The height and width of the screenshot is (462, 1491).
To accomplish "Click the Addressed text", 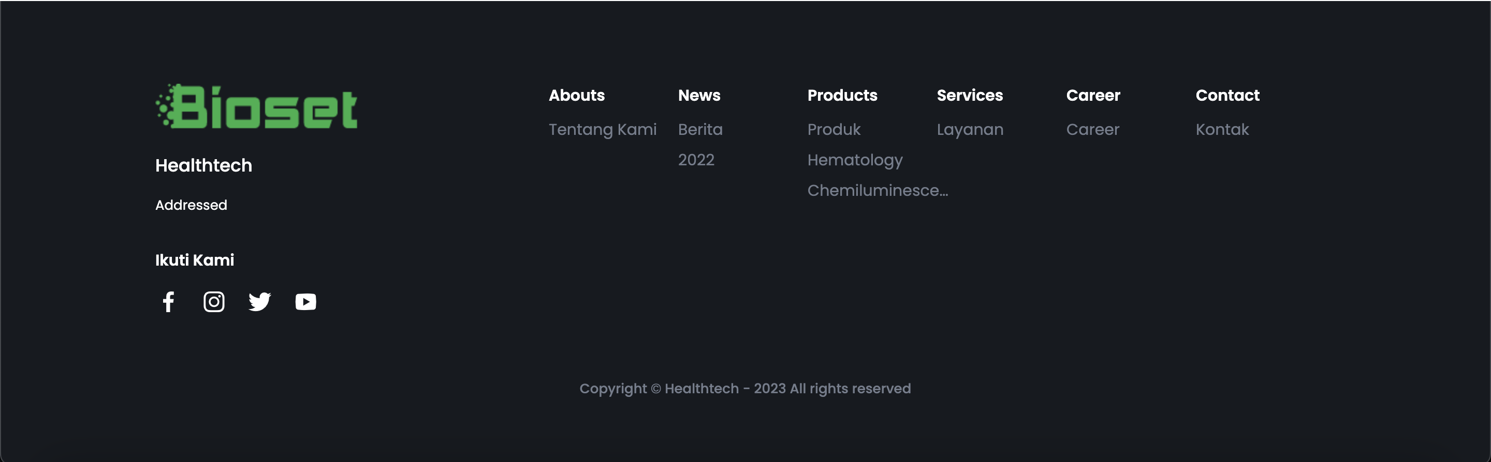I will click(x=191, y=205).
